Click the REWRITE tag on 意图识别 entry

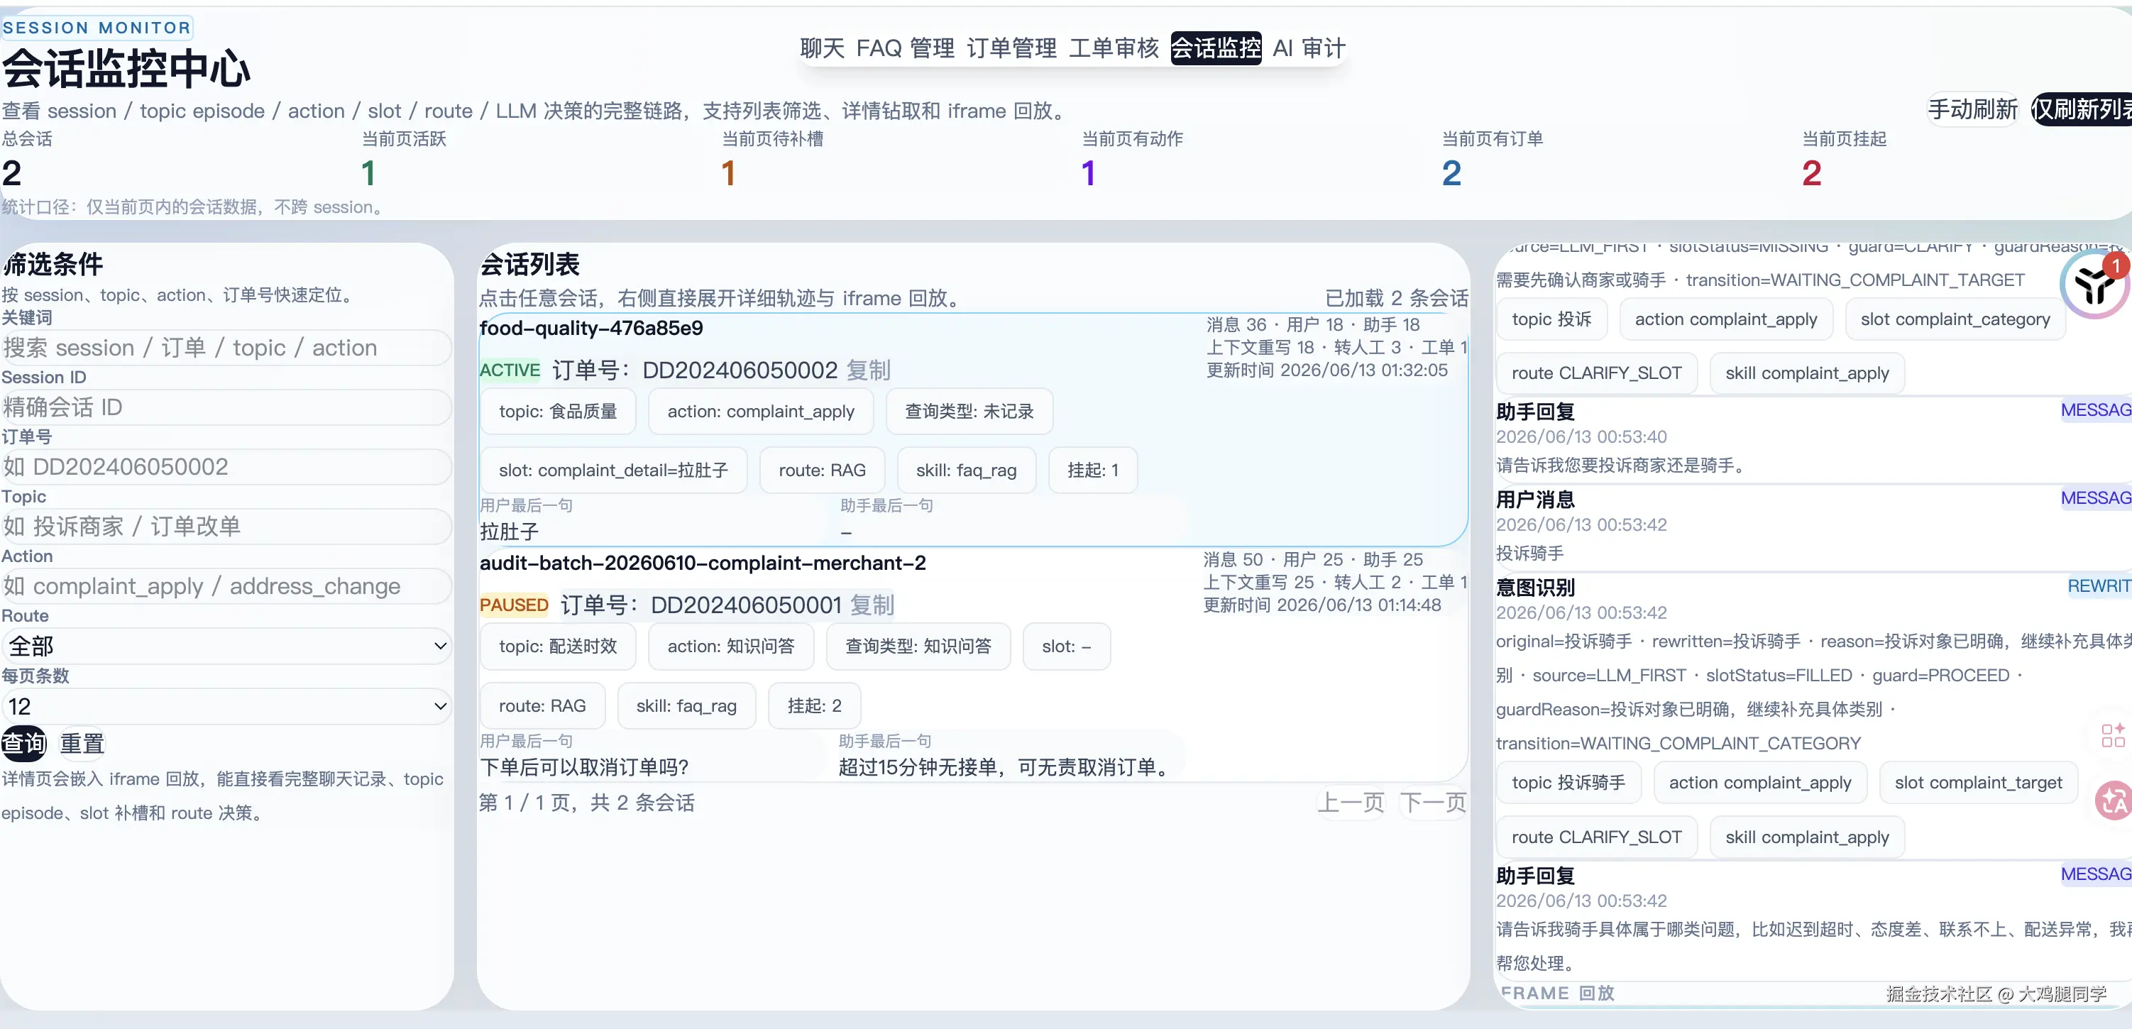click(2099, 586)
